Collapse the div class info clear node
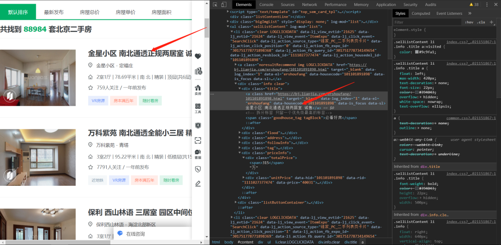The image size is (501, 245). (236, 84)
